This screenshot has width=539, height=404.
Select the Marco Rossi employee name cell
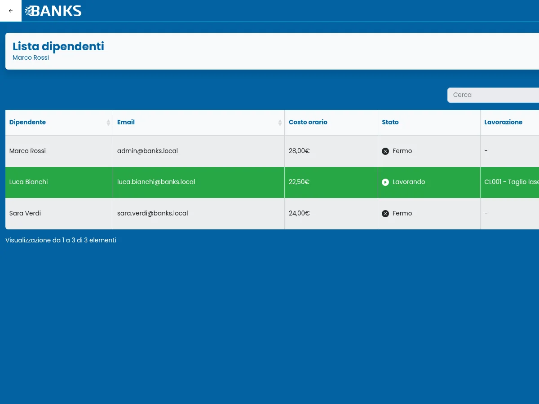pyautogui.click(x=59, y=151)
